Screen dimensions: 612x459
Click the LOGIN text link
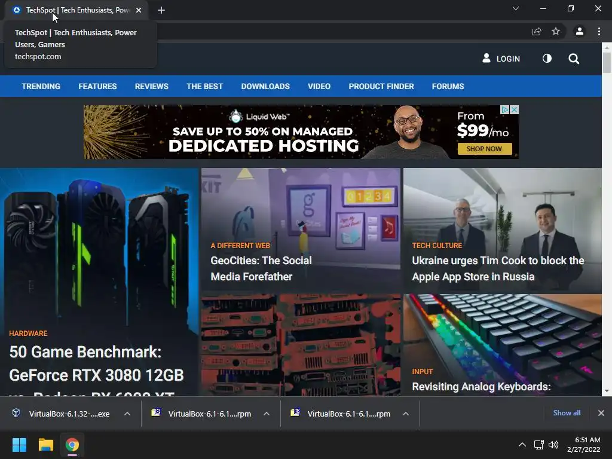(x=508, y=59)
